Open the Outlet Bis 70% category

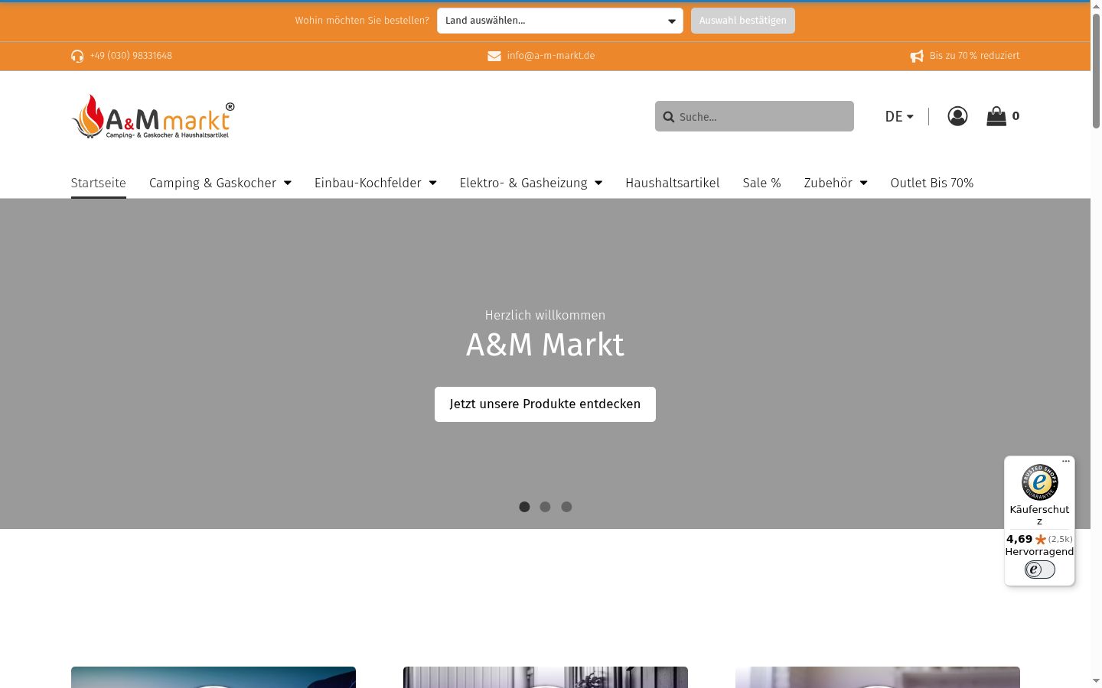[932, 183]
